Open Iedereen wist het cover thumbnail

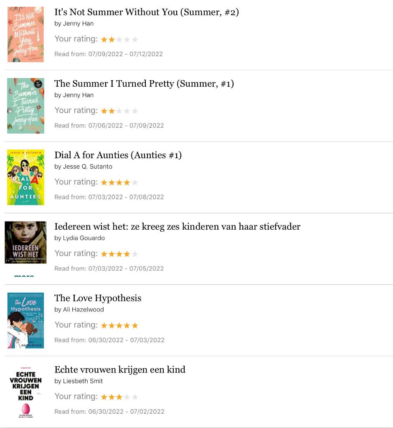[25, 242]
